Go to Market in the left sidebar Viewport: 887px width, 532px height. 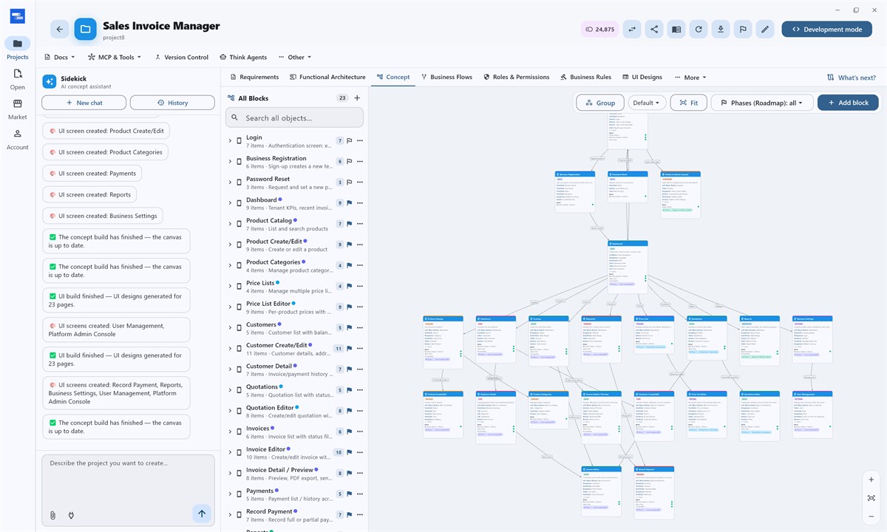click(18, 109)
